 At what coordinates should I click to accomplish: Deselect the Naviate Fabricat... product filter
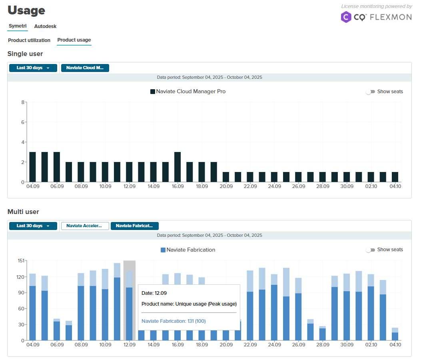(x=134, y=226)
